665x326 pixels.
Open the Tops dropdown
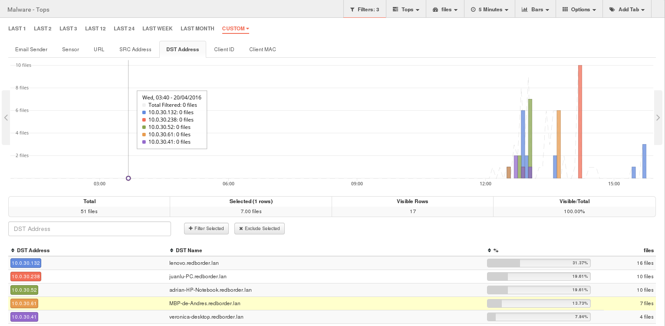coord(406,9)
